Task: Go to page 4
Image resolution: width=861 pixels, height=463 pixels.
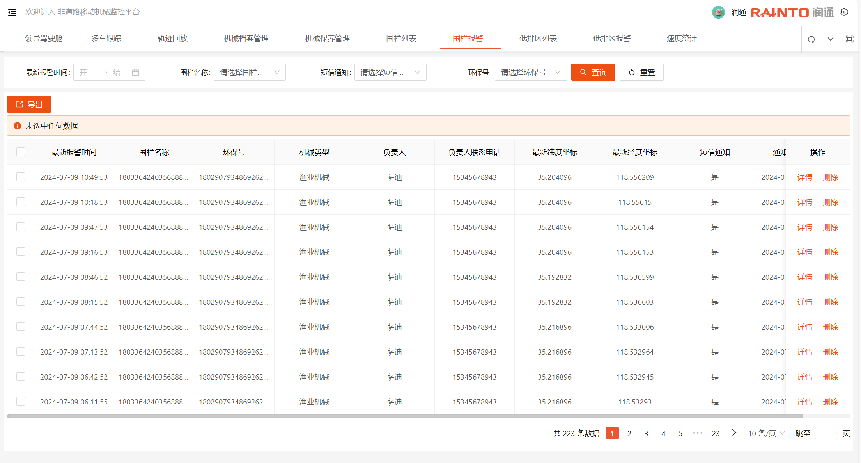Action: [x=663, y=433]
